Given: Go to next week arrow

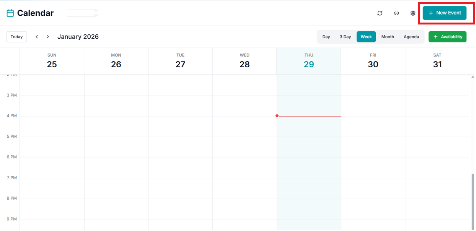Looking at the screenshot, I should point(47,37).
